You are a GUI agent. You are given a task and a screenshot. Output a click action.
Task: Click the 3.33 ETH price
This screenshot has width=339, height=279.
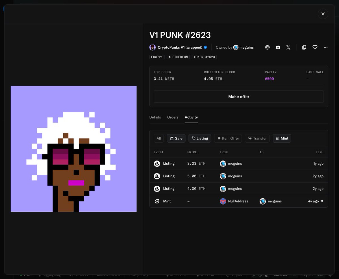point(196,164)
